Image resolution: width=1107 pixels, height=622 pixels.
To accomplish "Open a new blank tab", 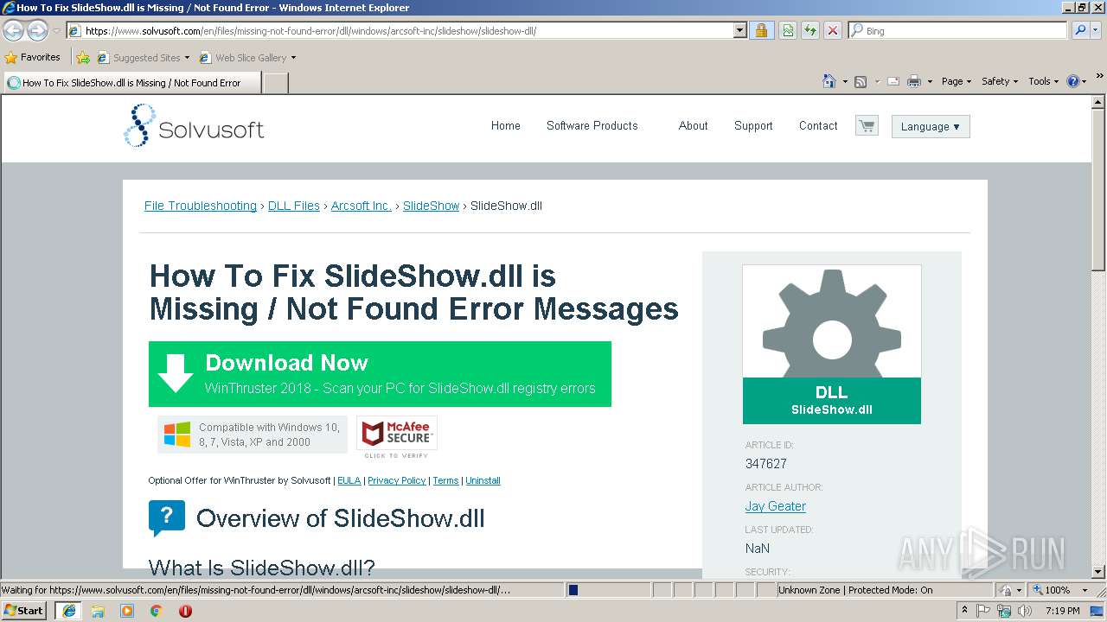I will (x=275, y=83).
